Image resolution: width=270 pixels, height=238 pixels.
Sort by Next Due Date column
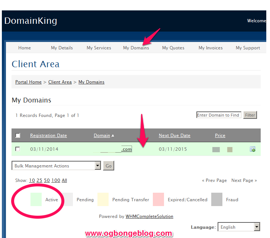[174, 136]
